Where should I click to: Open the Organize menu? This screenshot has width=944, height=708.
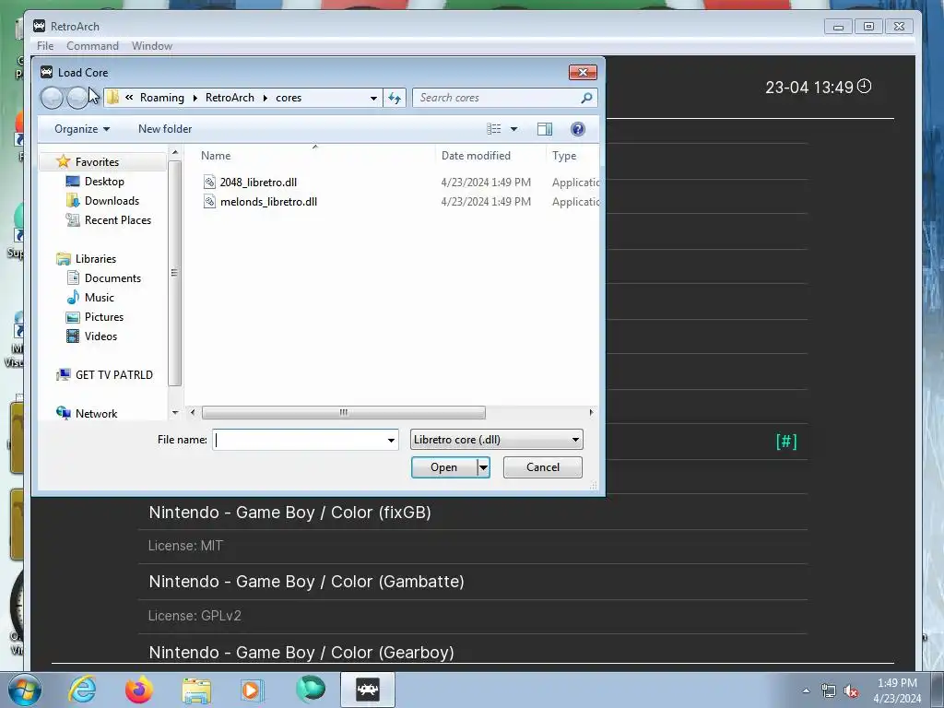pyautogui.click(x=82, y=129)
